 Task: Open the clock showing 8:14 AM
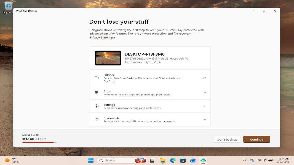pos(283,160)
